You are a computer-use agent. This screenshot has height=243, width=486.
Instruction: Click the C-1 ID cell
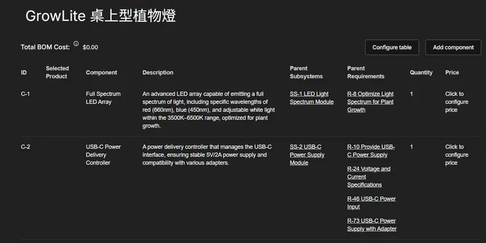[26, 94]
